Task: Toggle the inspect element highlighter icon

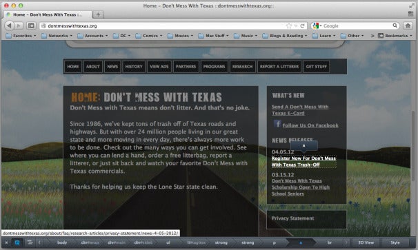Action: [x=17, y=242]
